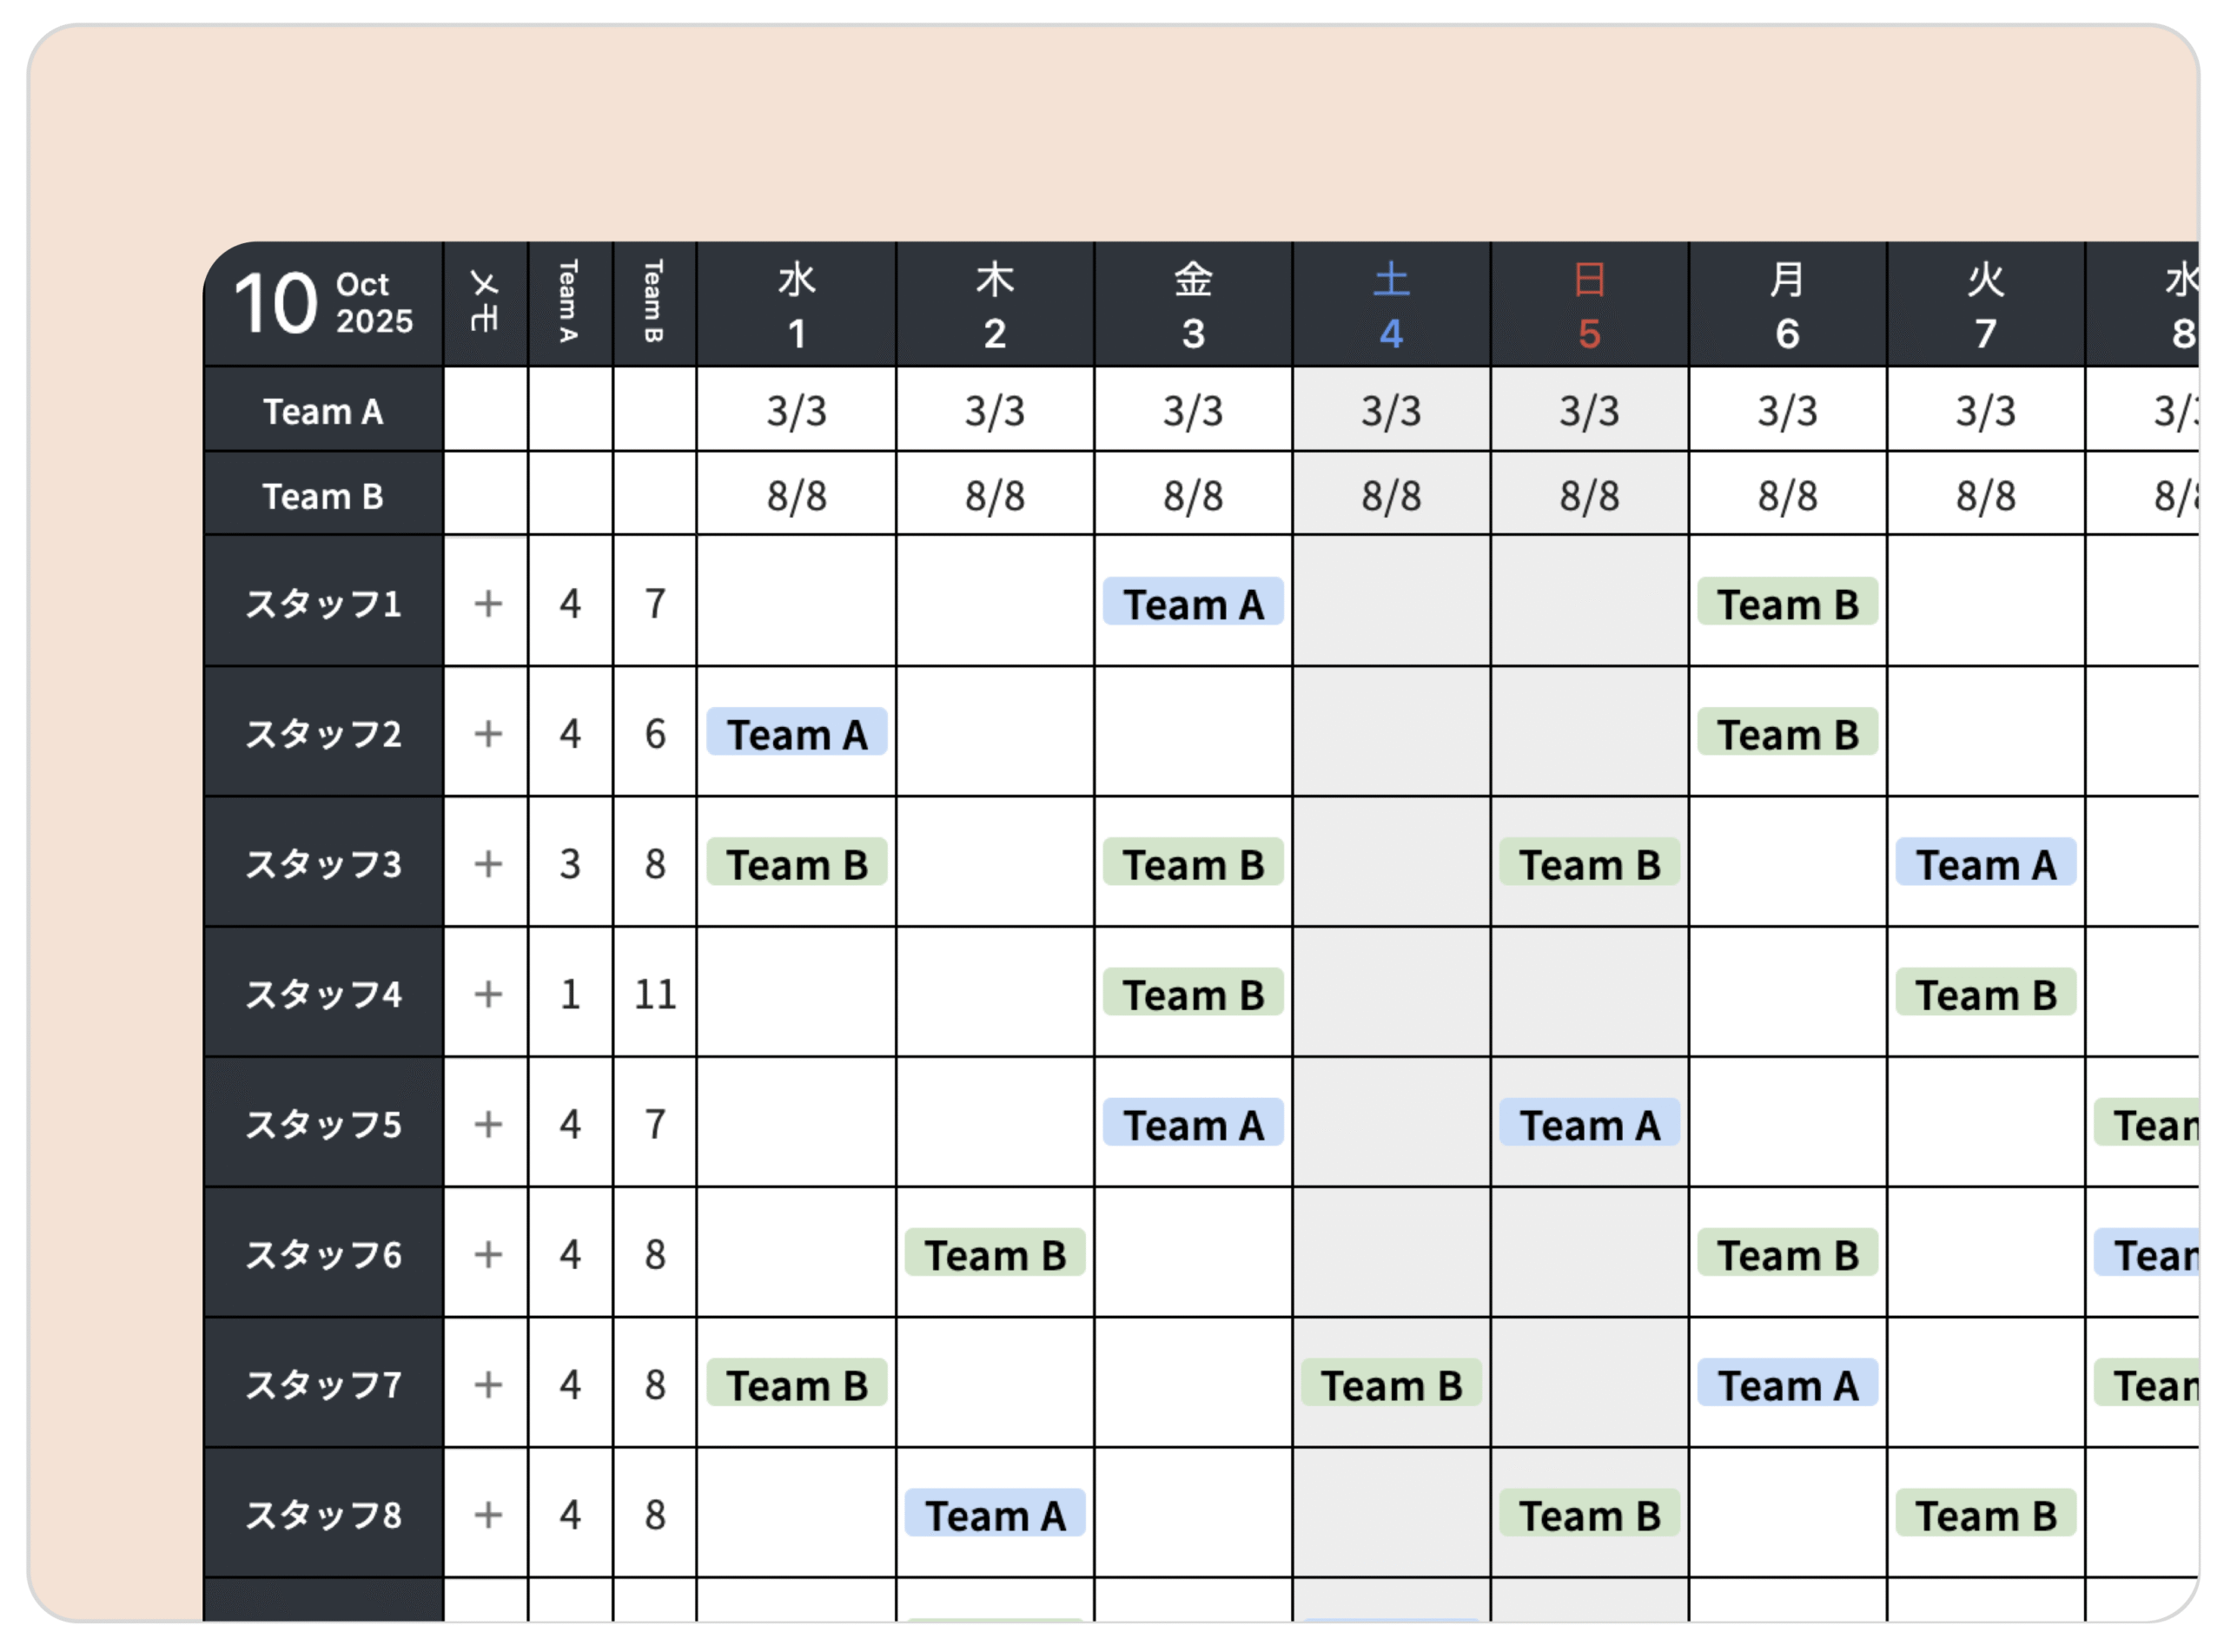This screenshot has height=1652, width=2224.
Task: Click the plus icon for スタッフ1
Action: pyautogui.click(x=487, y=603)
